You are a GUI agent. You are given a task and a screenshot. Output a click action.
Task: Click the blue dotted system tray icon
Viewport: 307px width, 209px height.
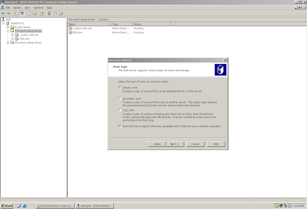(290, 206)
